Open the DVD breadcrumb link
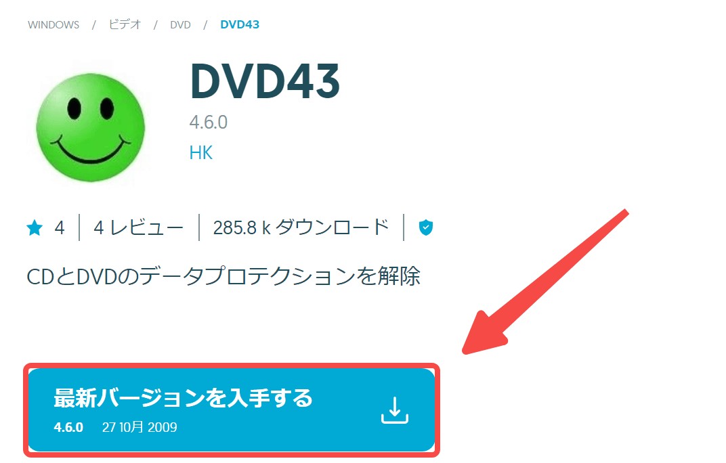This screenshot has height=463, width=726. (x=180, y=24)
